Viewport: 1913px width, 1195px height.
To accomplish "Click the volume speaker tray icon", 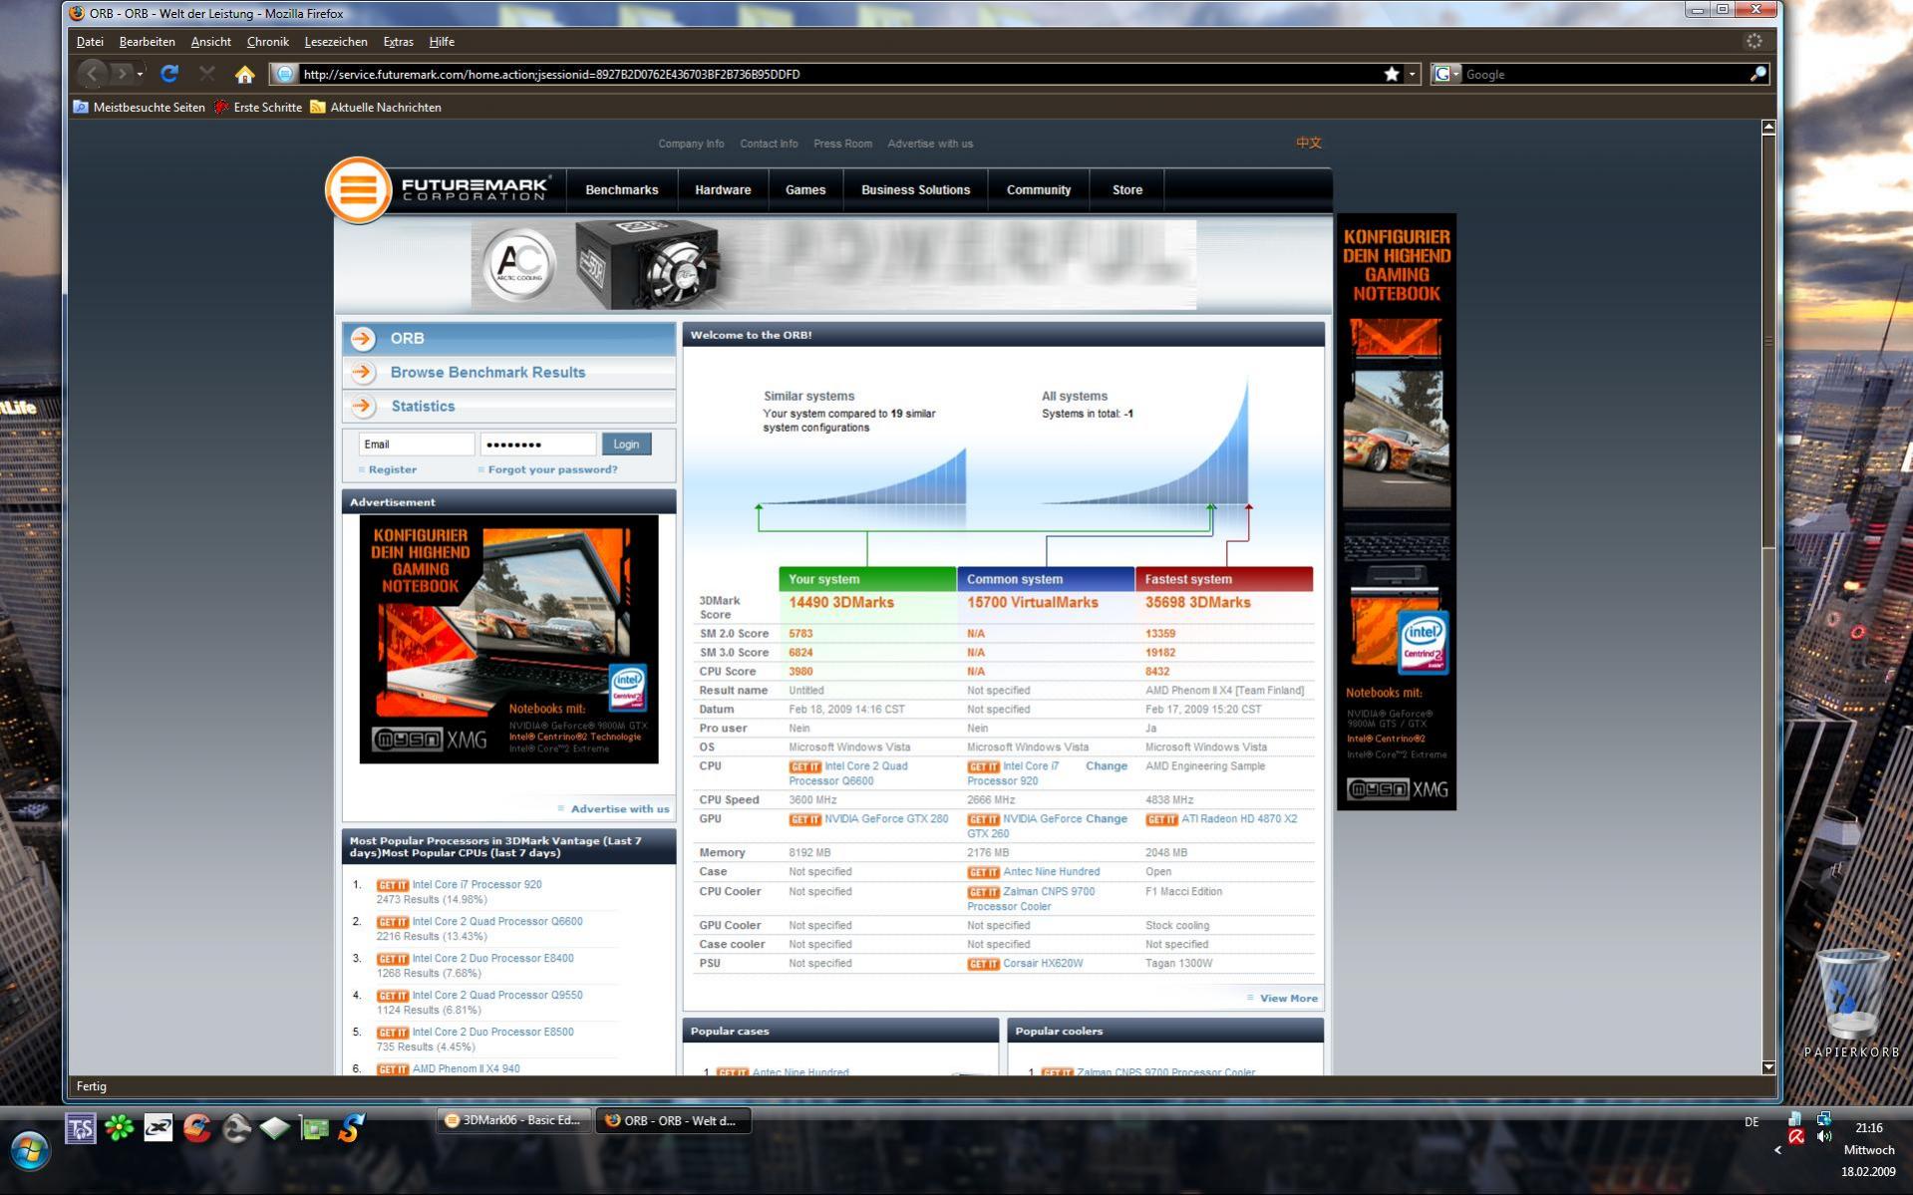I will [1823, 1136].
